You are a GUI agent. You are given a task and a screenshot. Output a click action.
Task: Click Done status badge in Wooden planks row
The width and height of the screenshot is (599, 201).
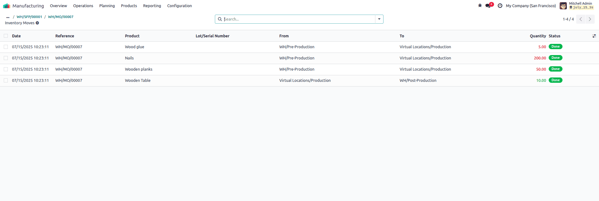(x=556, y=69)
